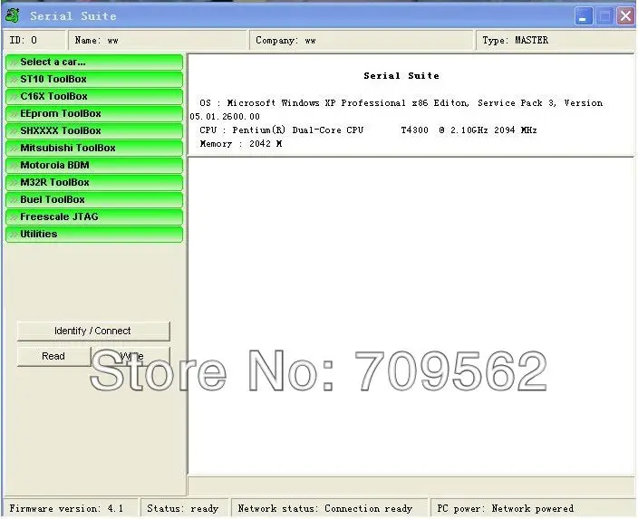Click the Read button
The image size is (638, 519).
point(53,356)
